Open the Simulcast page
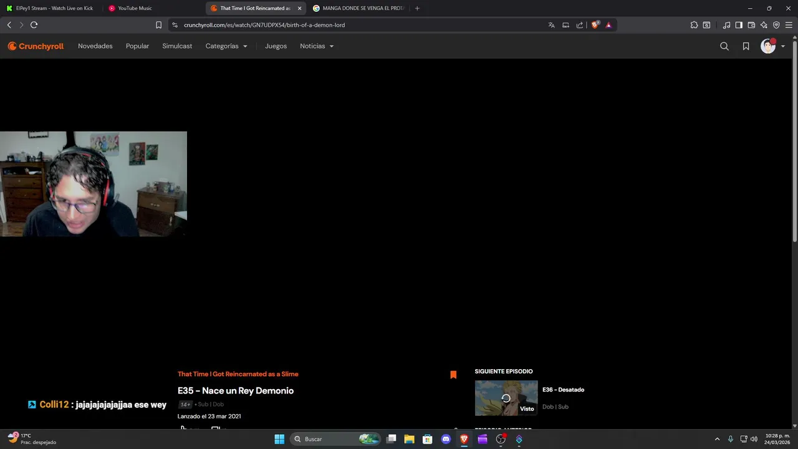 click(177, 46)
